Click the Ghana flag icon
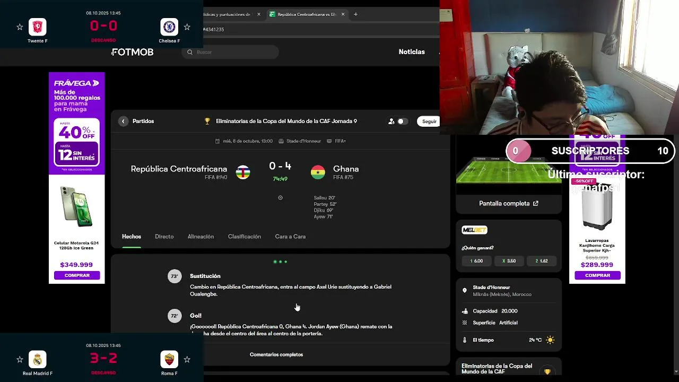The width and height of the screenshot is (679, 382). 318,172
